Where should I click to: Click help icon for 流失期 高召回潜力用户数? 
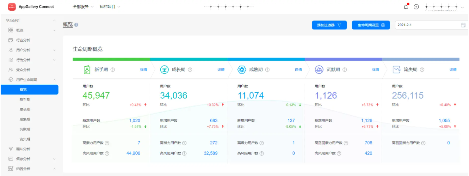pyautogui.click(x=423, y=143)
